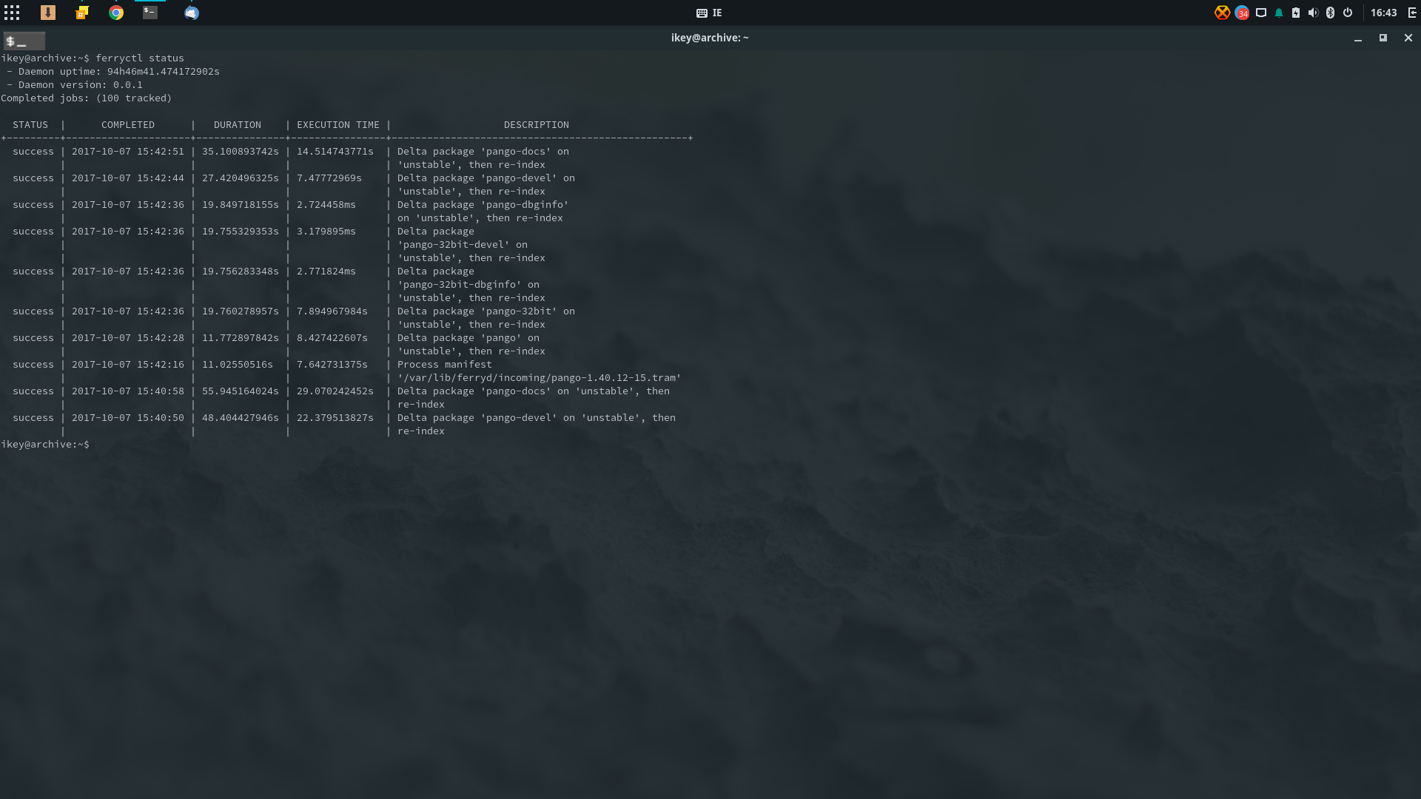The width and height of the screenshot is (1421, 799).
Task: Launch Google Chrome from the panel
Action: click(x=116, y=13)
